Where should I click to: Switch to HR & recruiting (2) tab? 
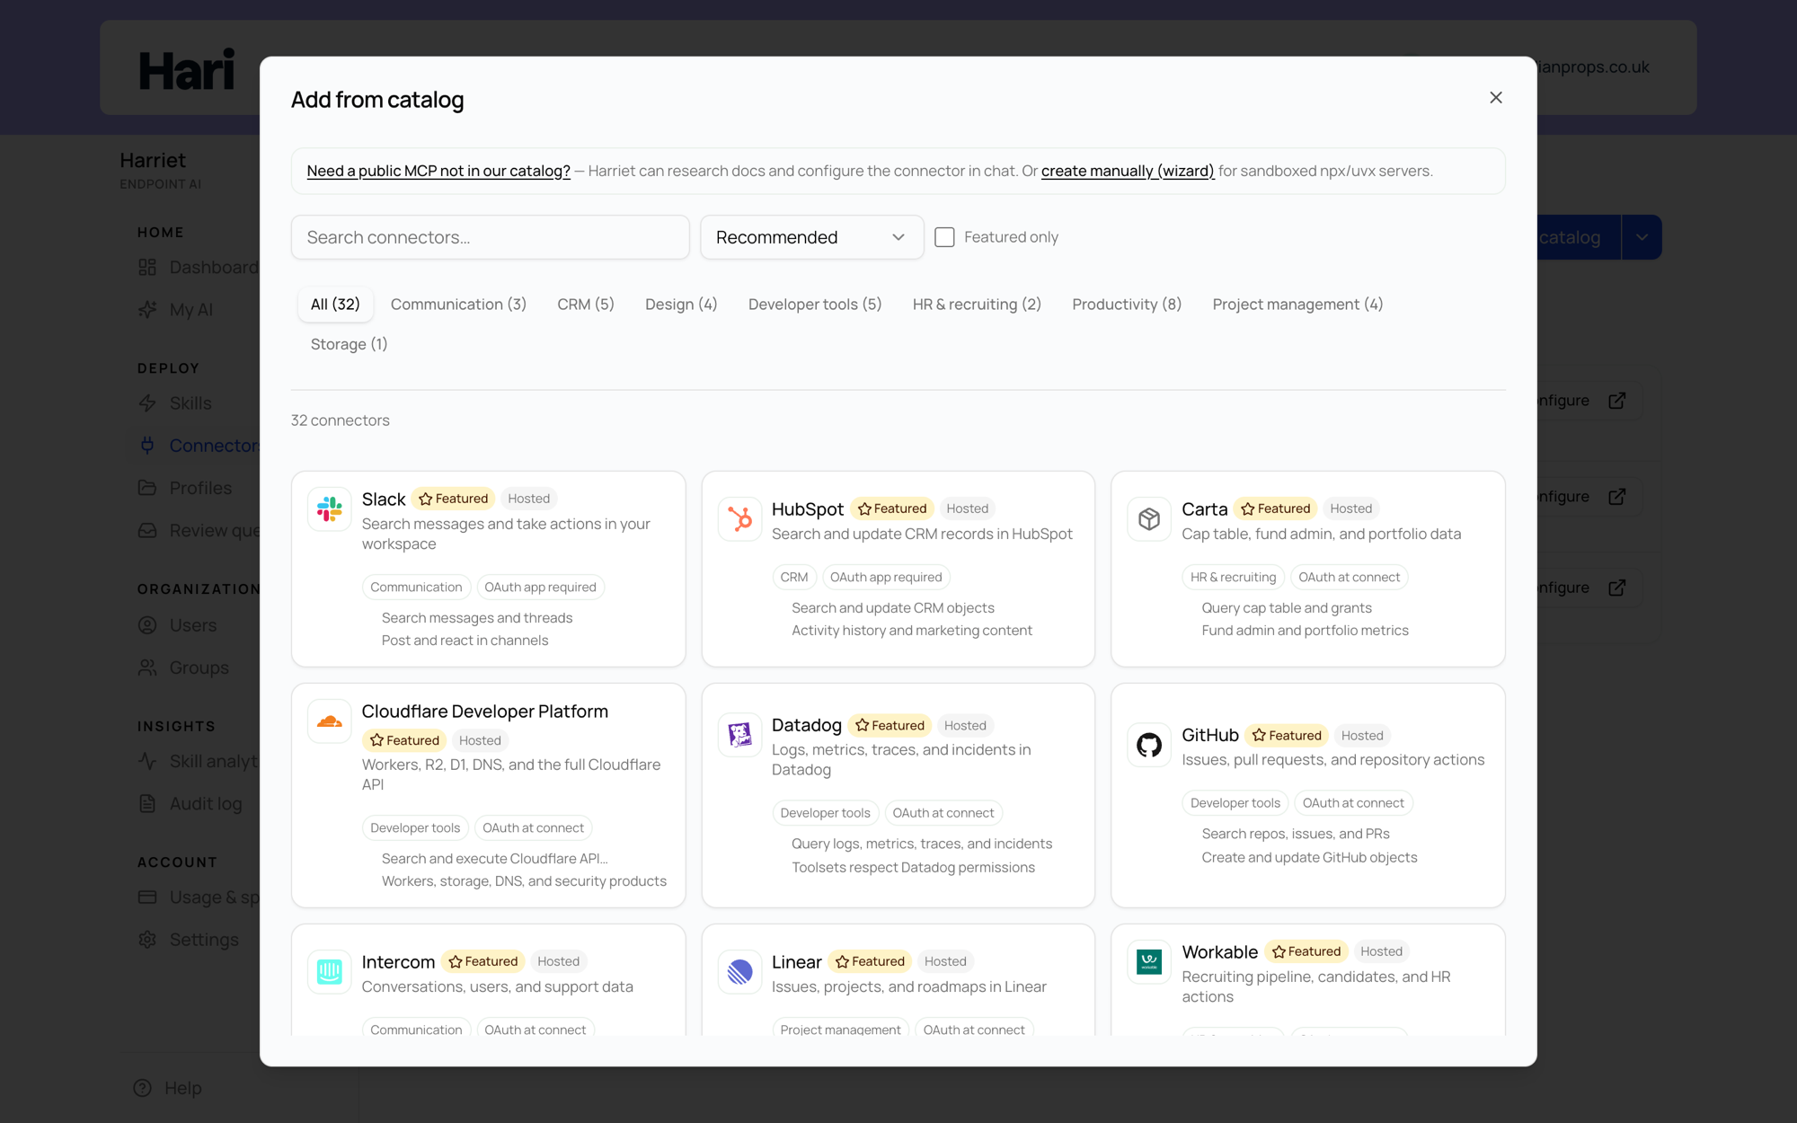pyautogui.click(x=977, y=305)
